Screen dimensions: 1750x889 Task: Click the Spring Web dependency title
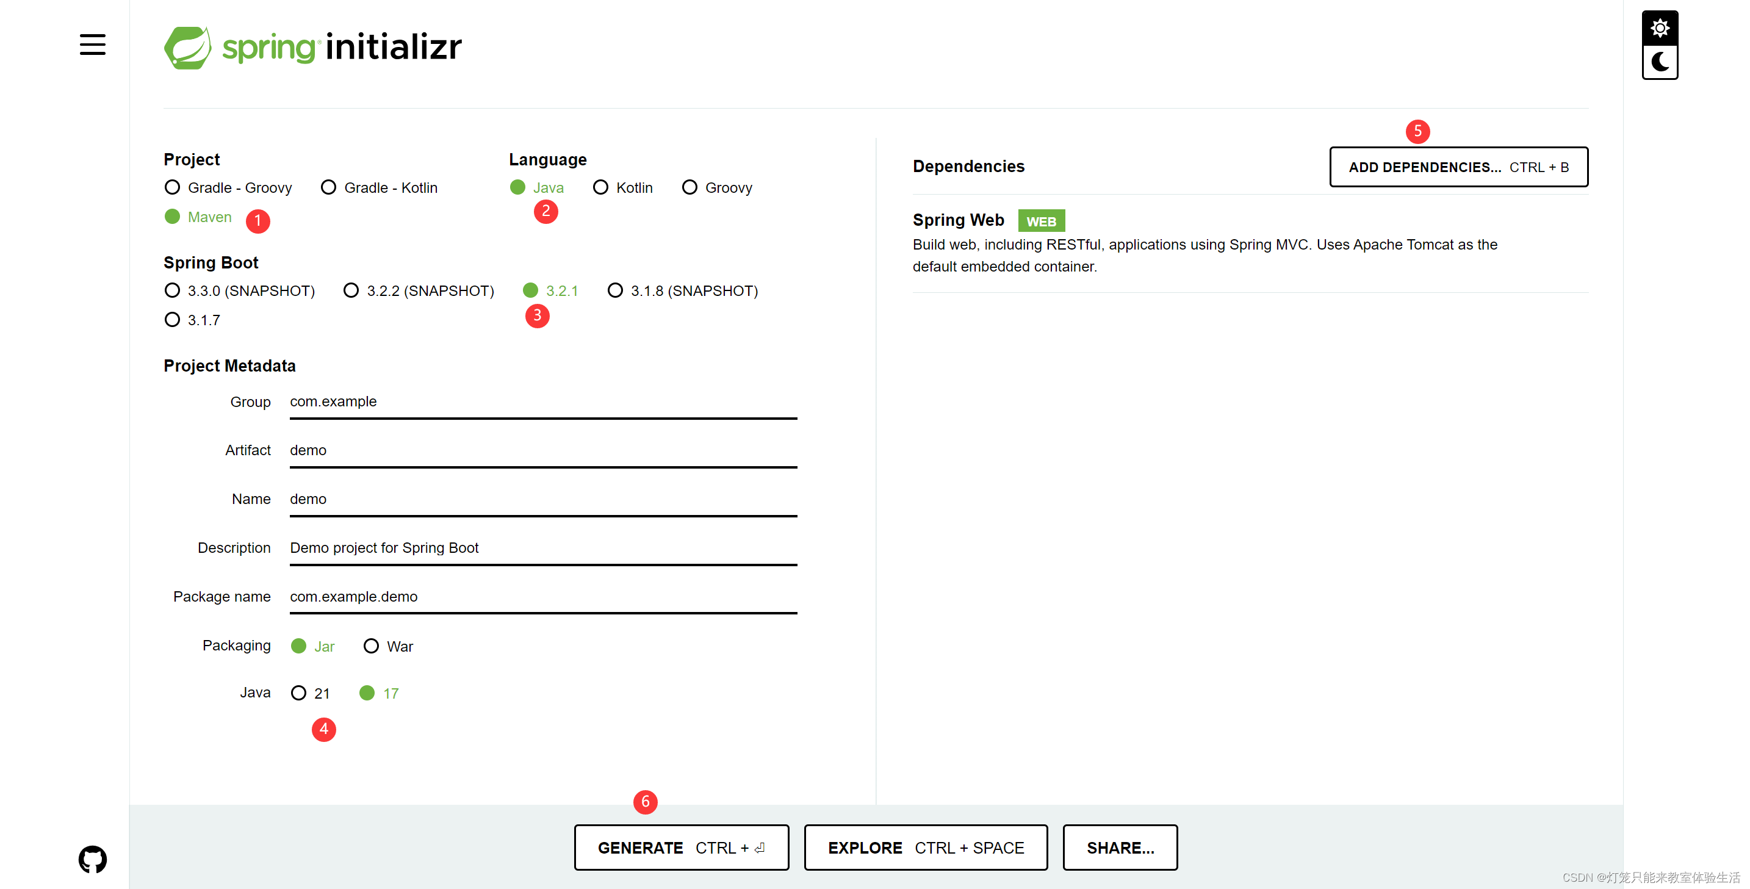pyautogui.click(x=958, y=220)
